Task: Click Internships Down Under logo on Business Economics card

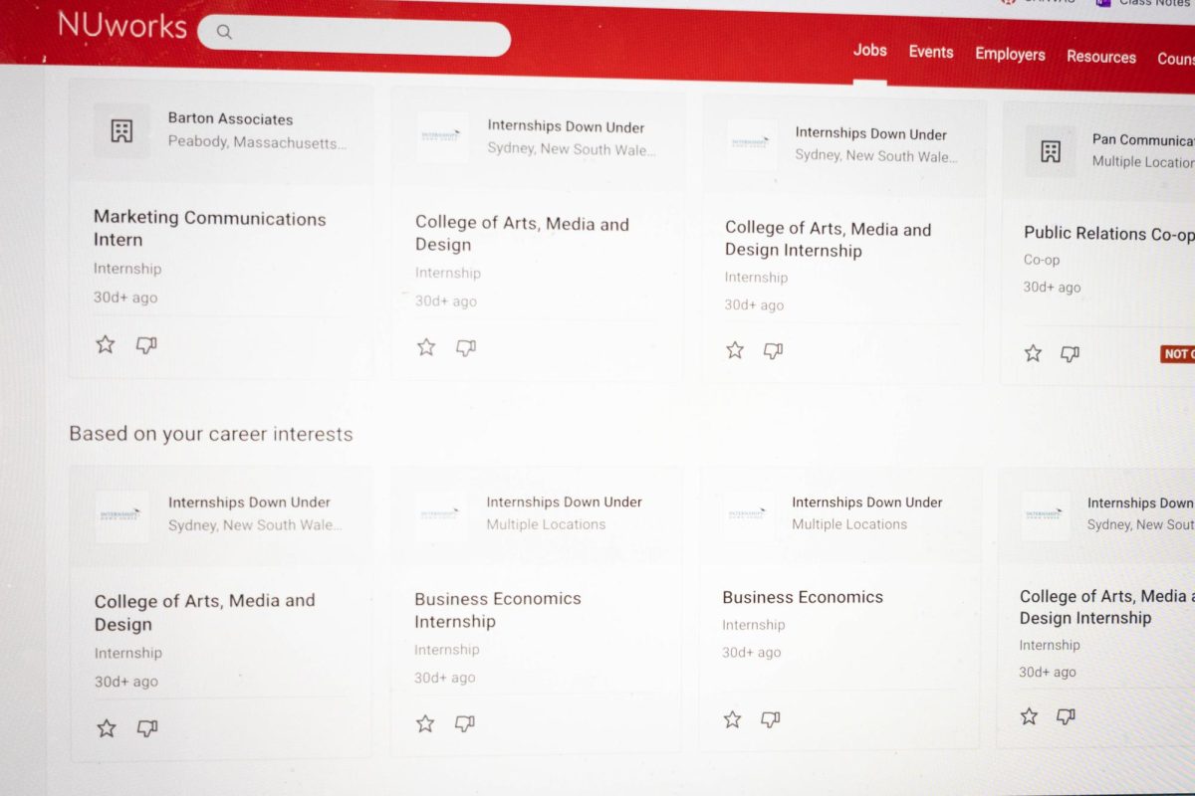Action: coord(749,514)
